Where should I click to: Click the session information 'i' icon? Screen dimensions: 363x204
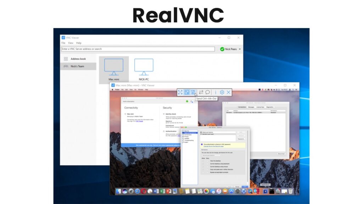point(216,92)
